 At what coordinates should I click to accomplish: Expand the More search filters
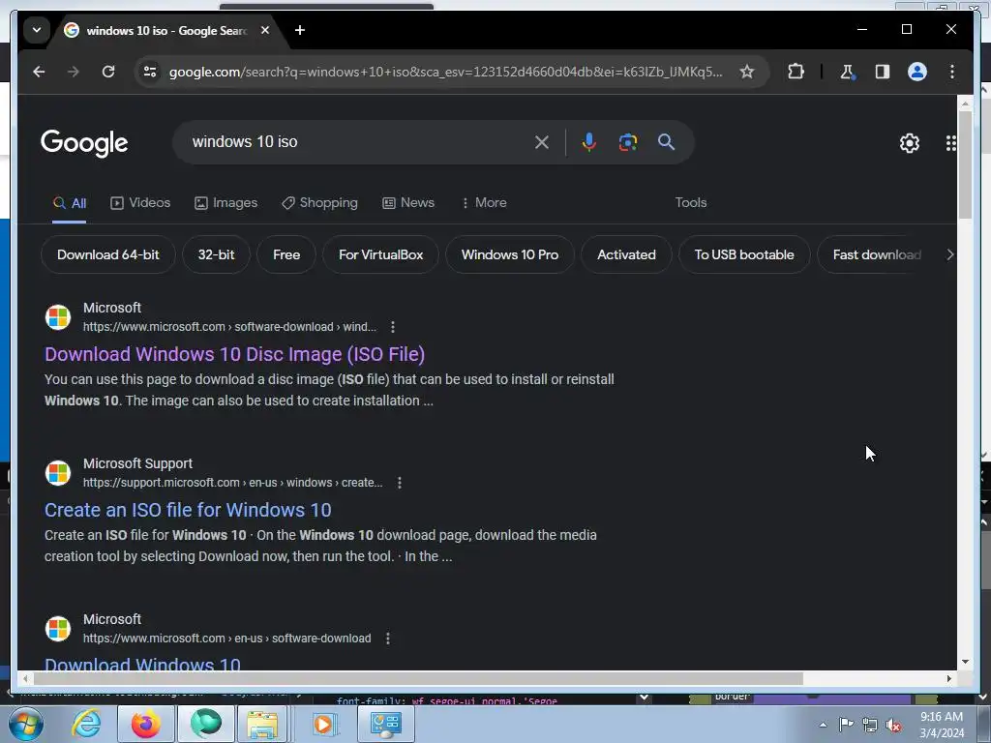(x=484, y=203)
